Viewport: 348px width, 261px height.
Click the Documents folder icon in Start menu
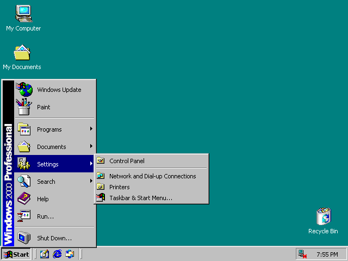[24, 146]
